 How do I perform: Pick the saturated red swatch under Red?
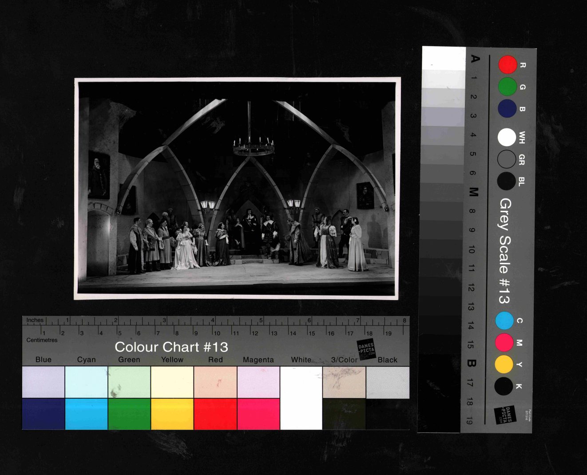point(215,414)
